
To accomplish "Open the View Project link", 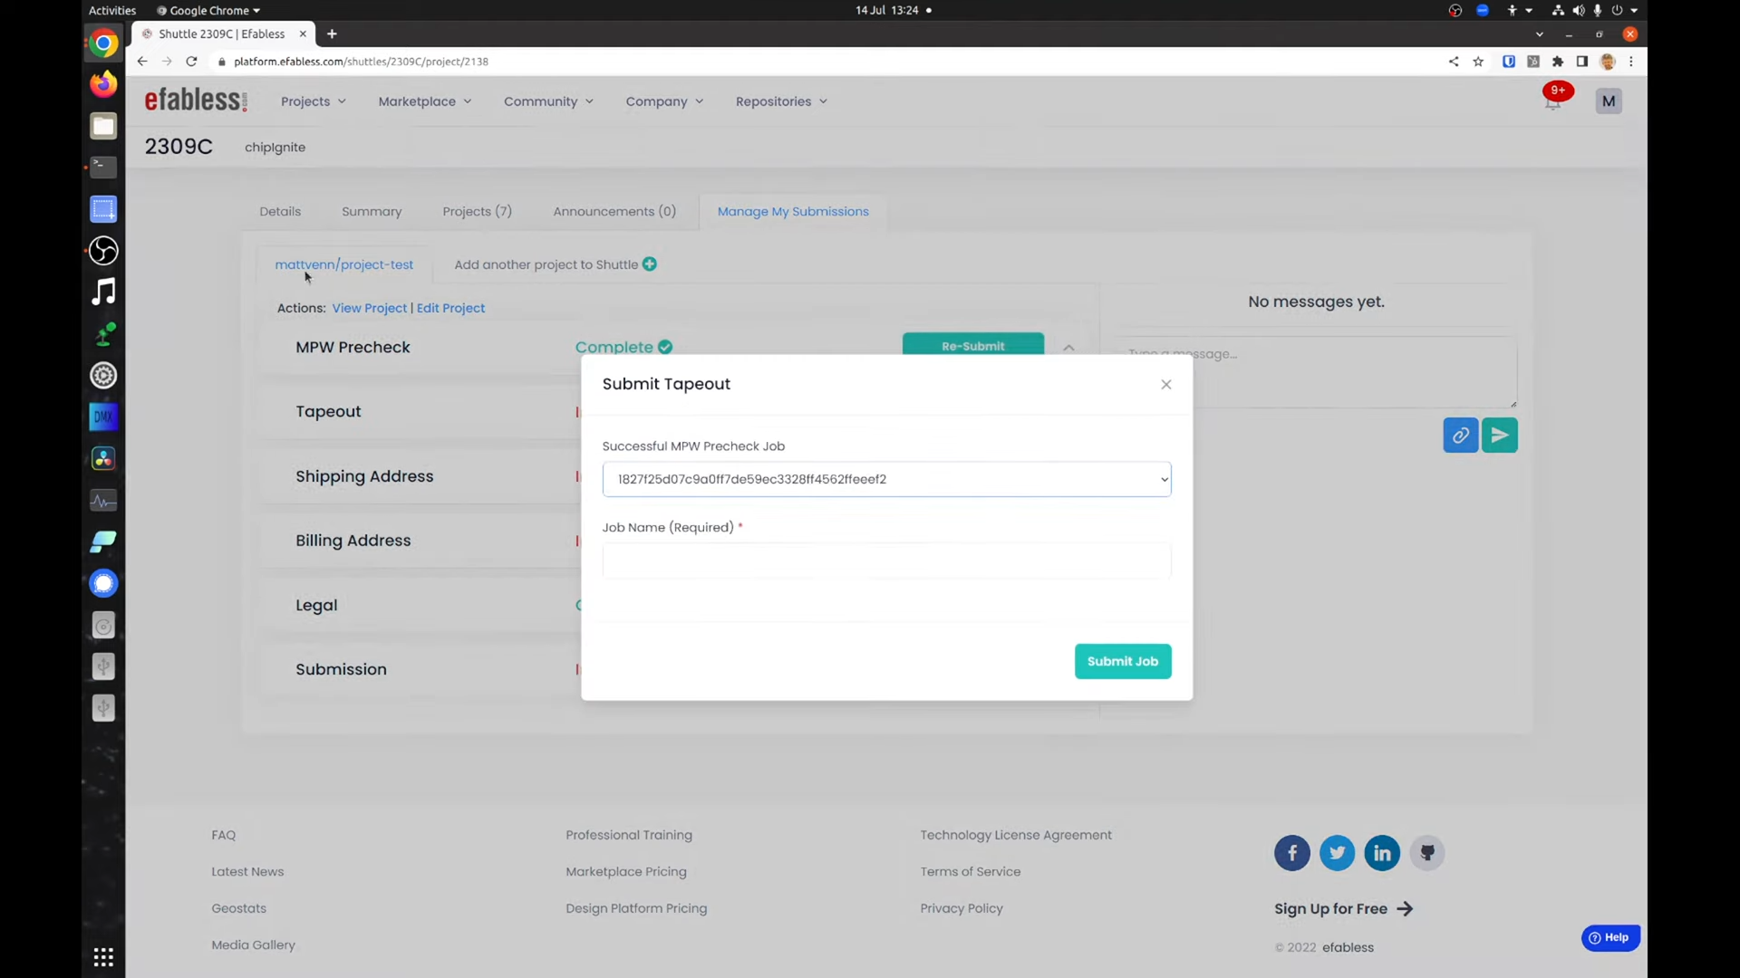I will 369,308.
